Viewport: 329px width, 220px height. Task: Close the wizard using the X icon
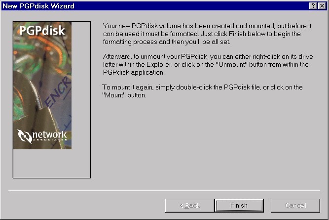point(322,6)
